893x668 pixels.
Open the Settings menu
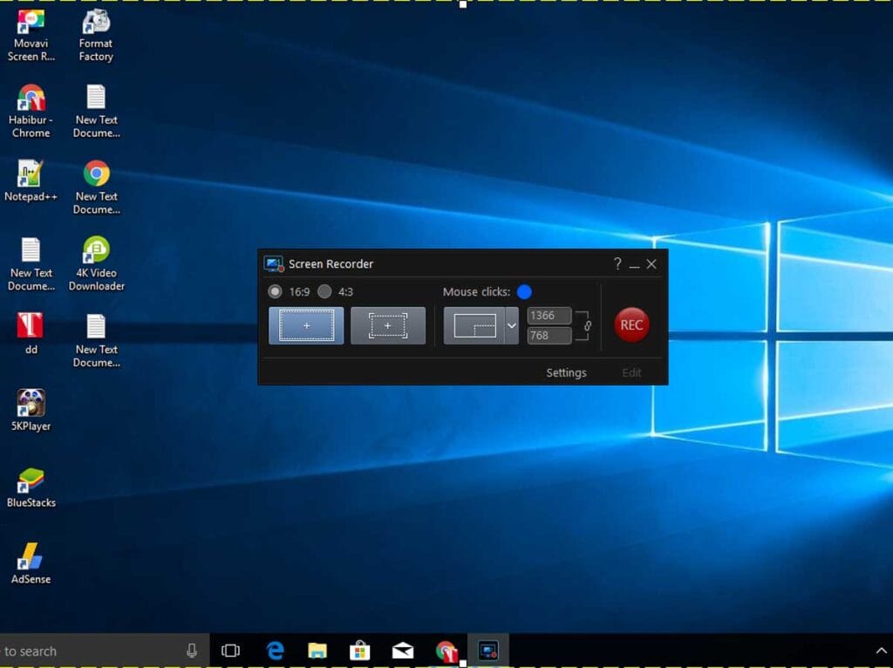565,372
